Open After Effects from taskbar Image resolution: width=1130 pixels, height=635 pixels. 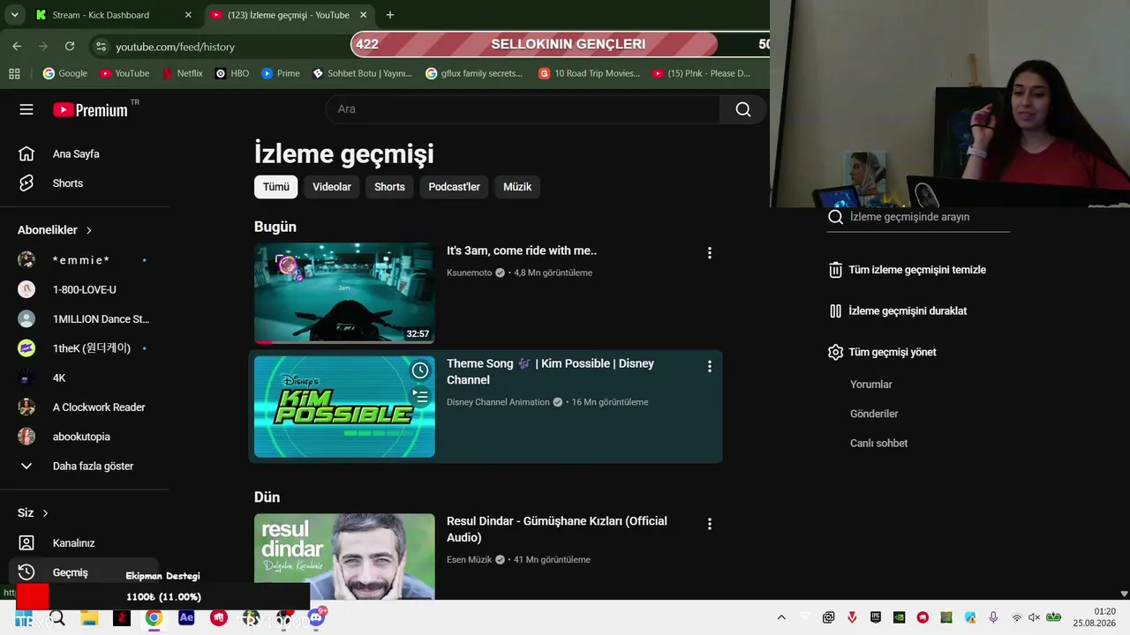point(186,618)
